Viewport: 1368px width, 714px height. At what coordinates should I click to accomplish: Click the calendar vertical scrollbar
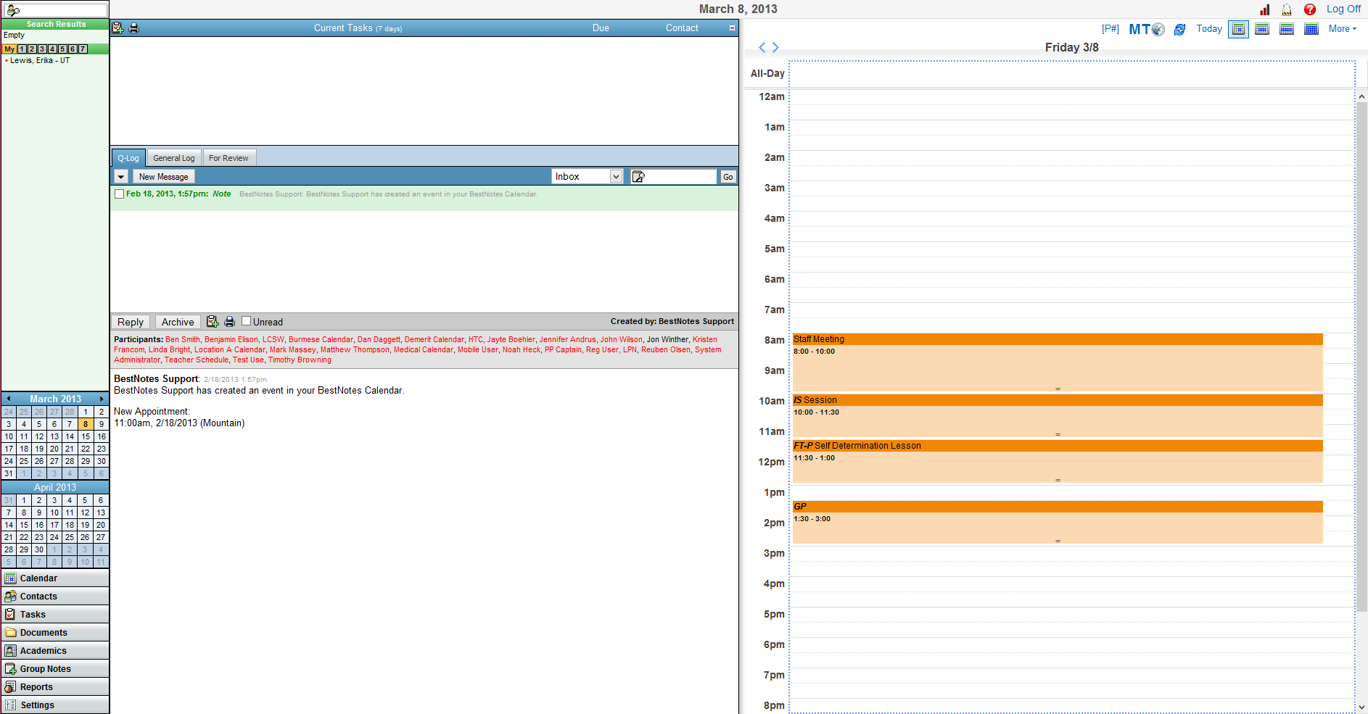[1361, 355]
